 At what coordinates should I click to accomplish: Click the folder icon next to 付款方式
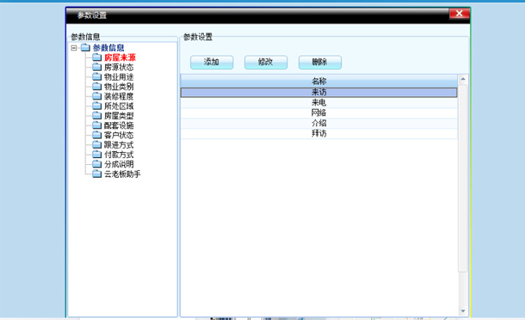[x=97, y=154]
